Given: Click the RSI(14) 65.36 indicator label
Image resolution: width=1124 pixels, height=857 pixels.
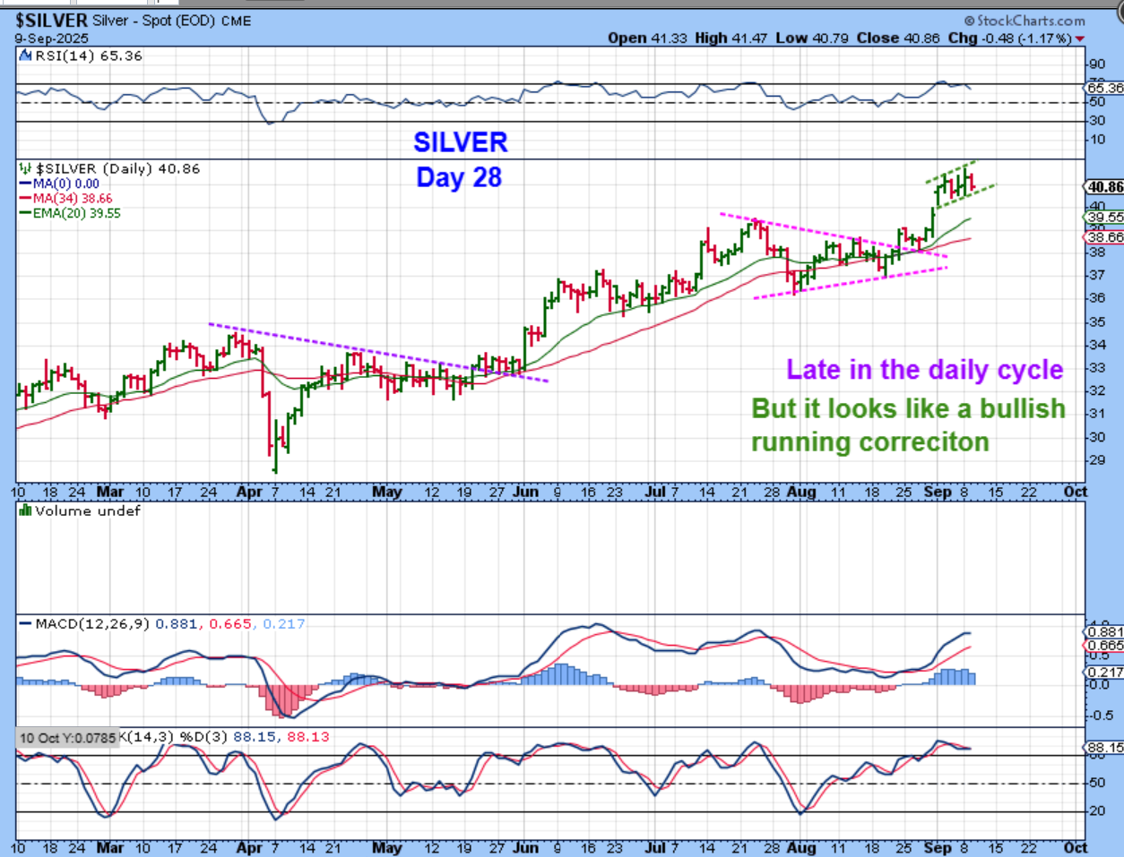Looking at the screenshot, I should click(89, 56).
